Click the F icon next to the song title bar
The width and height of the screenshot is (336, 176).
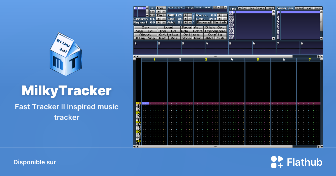[215, 8]
